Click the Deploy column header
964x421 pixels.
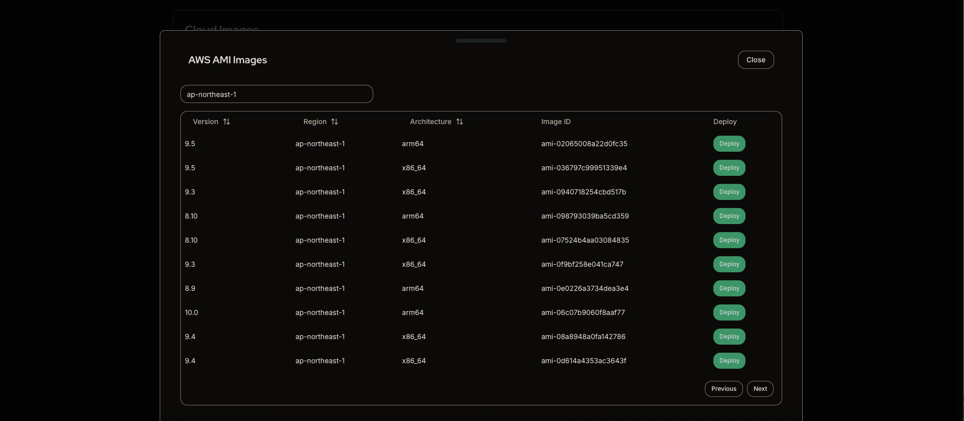pyautogui.click(x=725, y=122)
